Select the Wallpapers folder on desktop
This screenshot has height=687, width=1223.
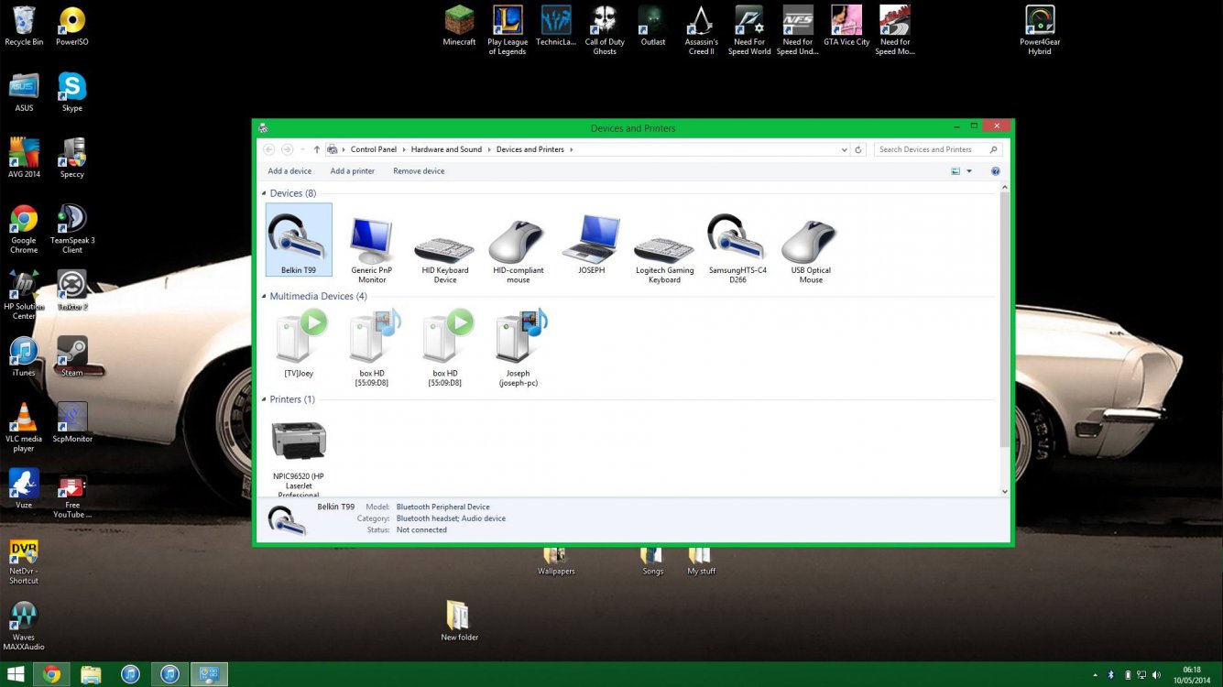click(556, 561)
